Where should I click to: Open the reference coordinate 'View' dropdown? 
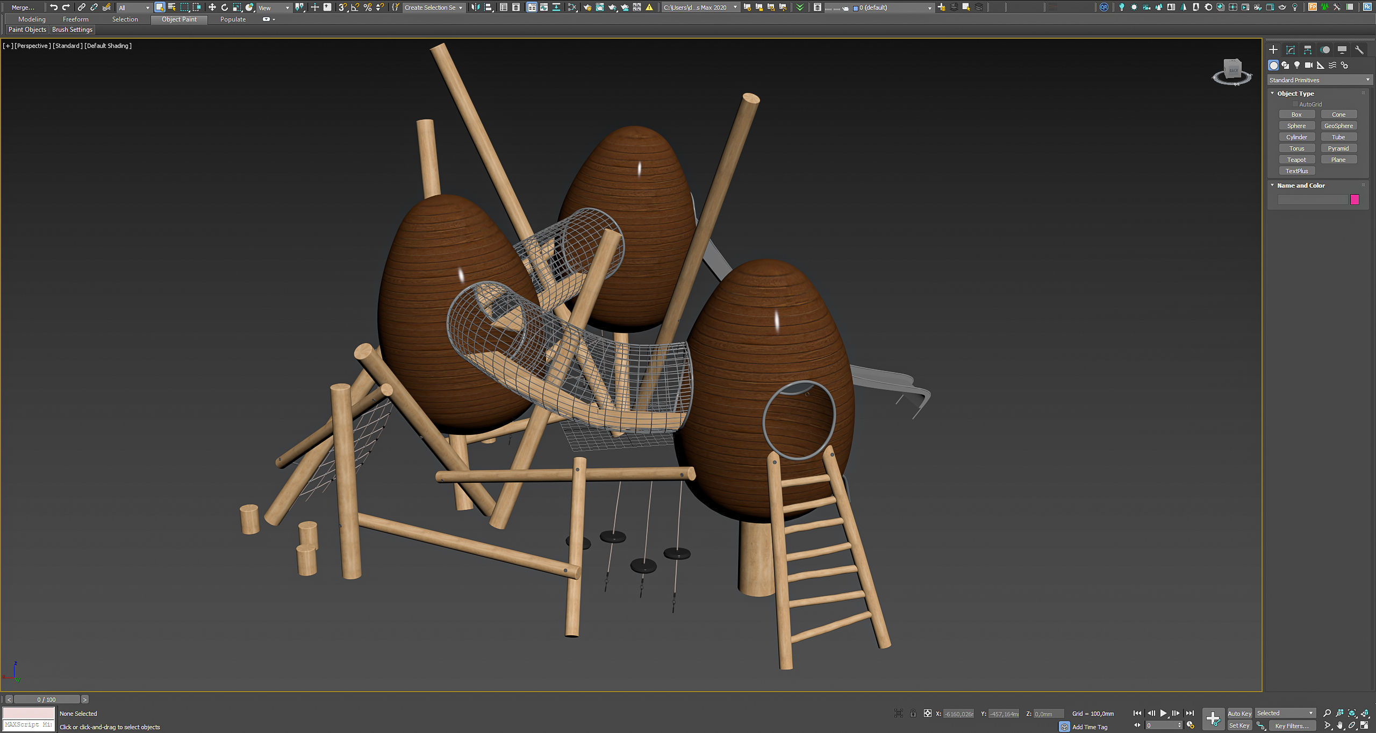(x=274, y=8)
